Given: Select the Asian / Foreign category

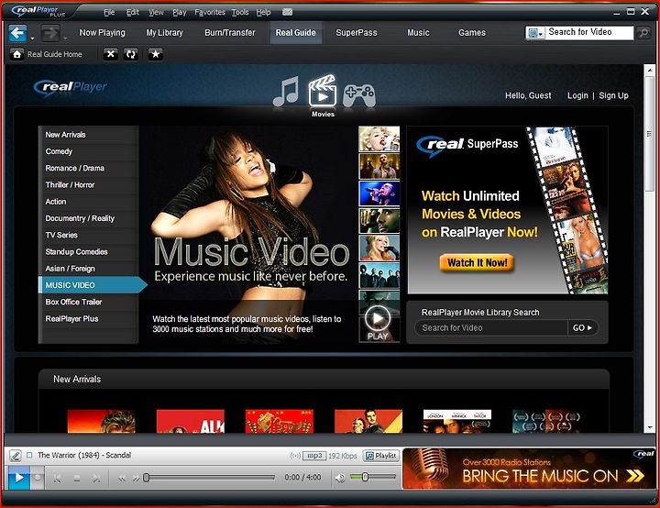Looking at the screenshot, I should click(89, 269).
